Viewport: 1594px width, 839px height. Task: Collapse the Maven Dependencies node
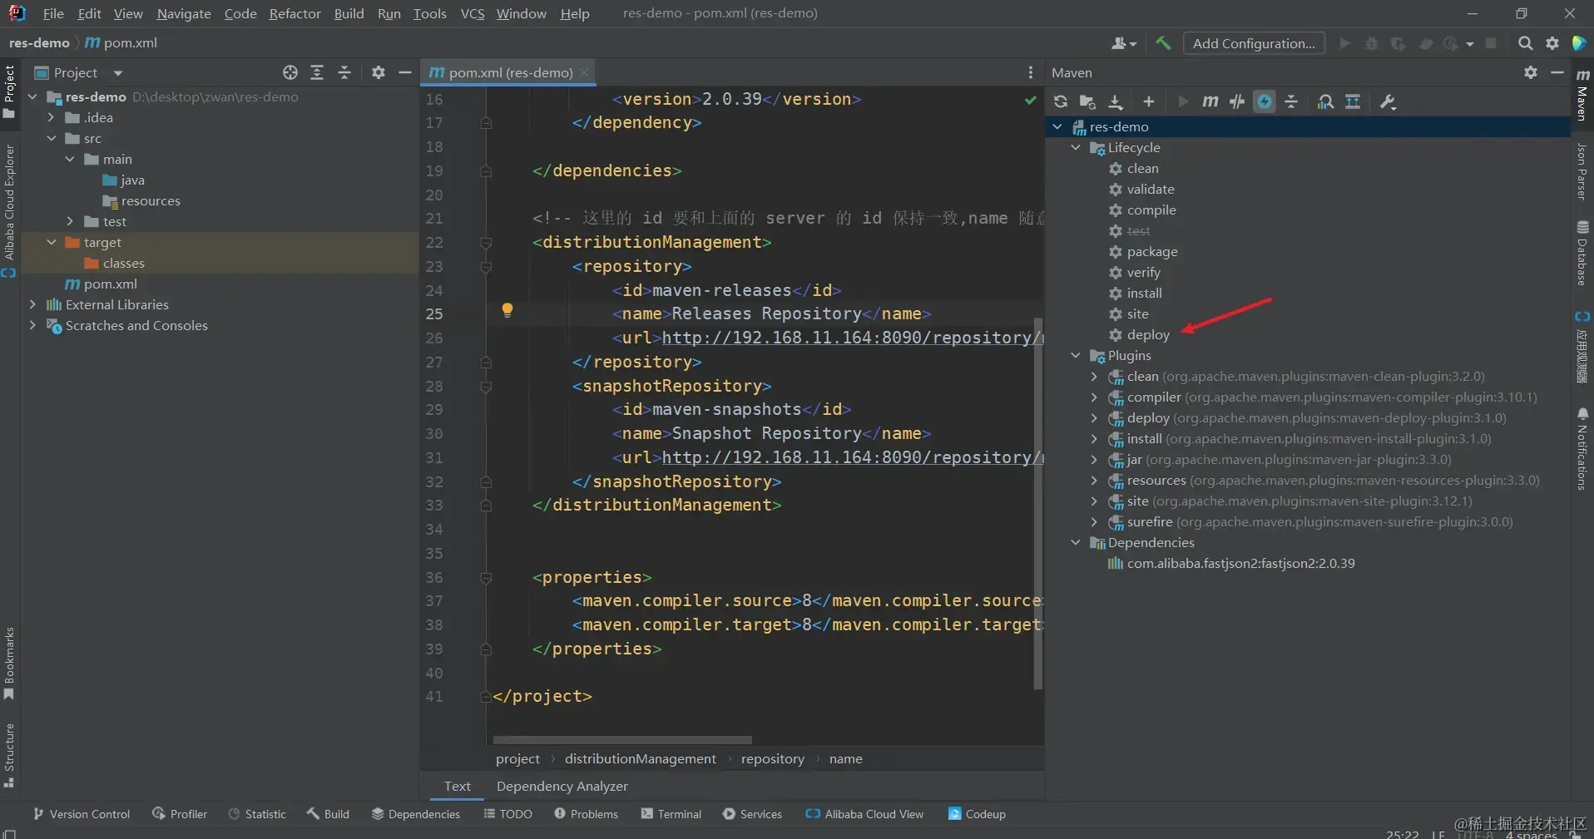tap(1076, 542)
